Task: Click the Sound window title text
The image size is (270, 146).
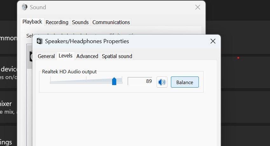Action: tap(38, 7)
